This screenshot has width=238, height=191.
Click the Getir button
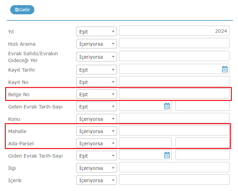[x=22, y=10]
